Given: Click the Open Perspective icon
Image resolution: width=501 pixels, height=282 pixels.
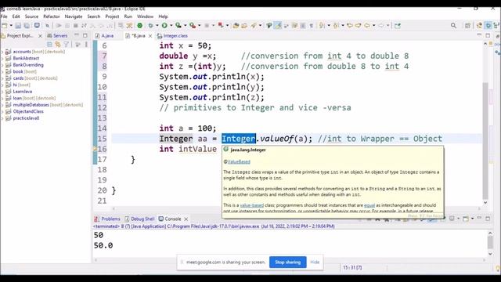Looking at the screenshot, I should pyautogui.click(x=467, y=26).
